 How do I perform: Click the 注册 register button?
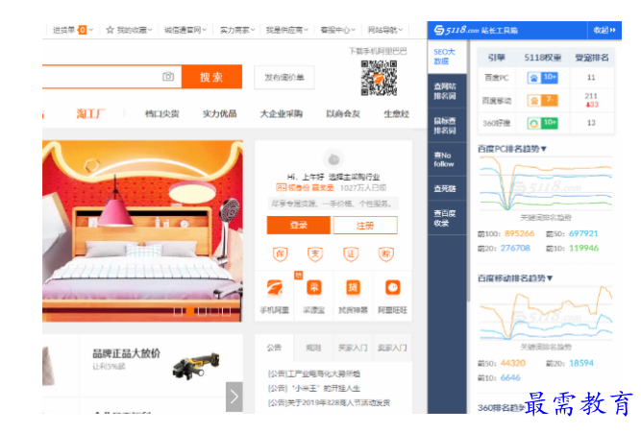365,225
